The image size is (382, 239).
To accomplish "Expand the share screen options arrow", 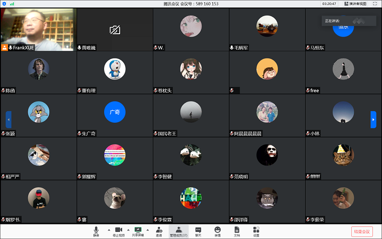I will click(148, 229).
